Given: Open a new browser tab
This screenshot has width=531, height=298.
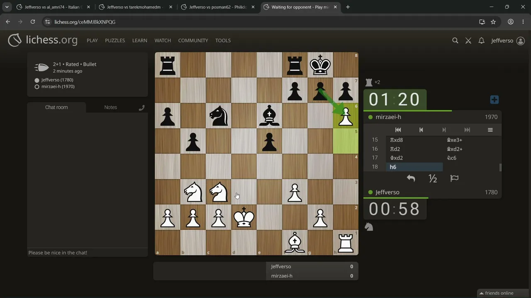Looking at the screenshot, I should 348,7.
